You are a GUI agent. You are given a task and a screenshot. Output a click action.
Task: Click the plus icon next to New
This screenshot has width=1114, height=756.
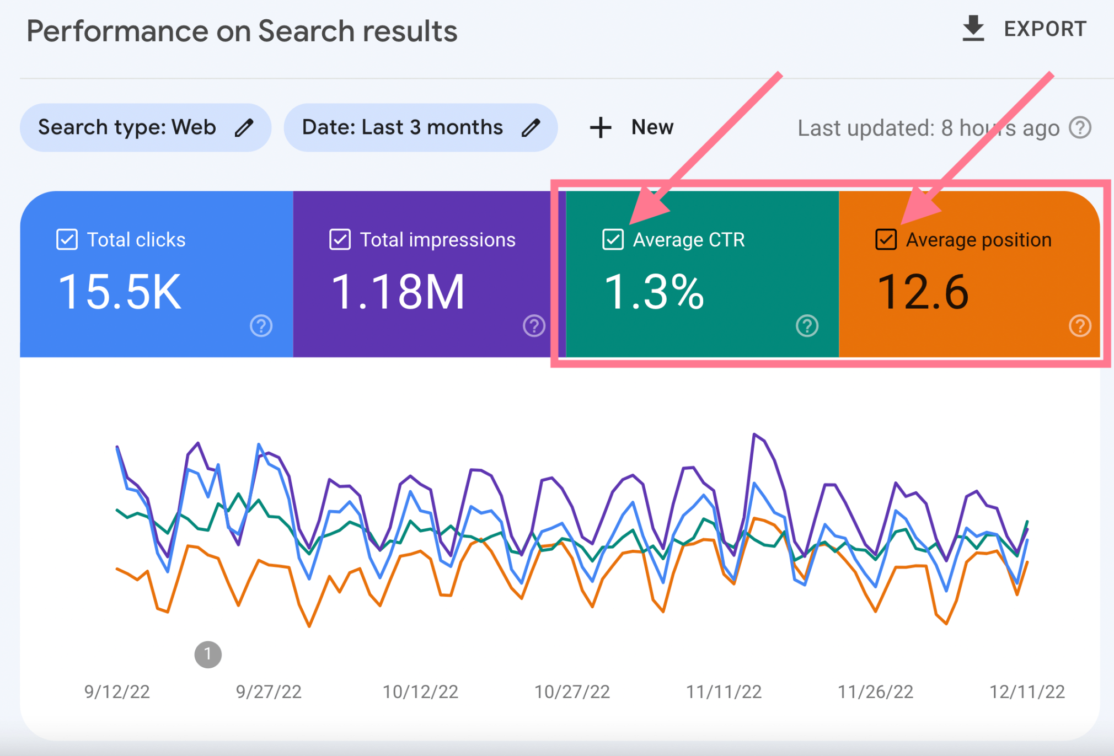[599, 127]
